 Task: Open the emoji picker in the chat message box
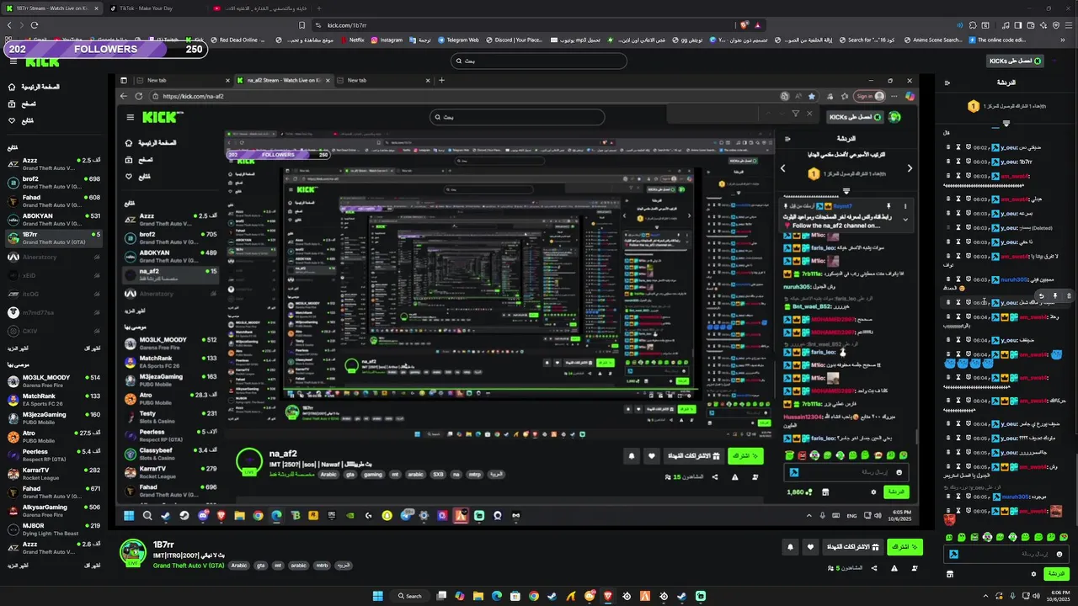(x=1059, y=554)
